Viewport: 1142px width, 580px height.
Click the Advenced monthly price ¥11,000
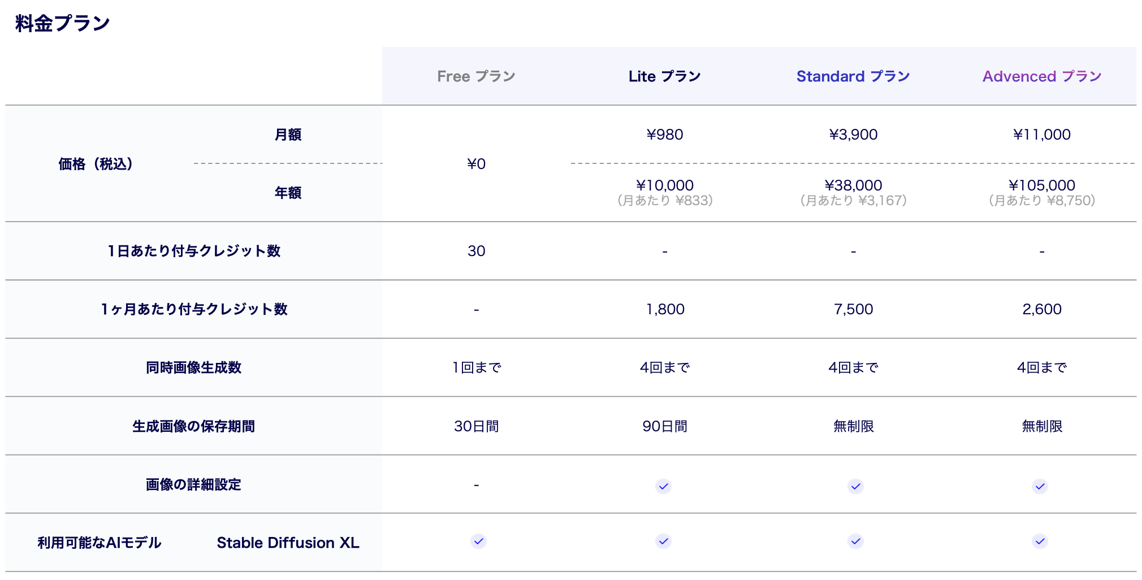(x=1041, y=135)
